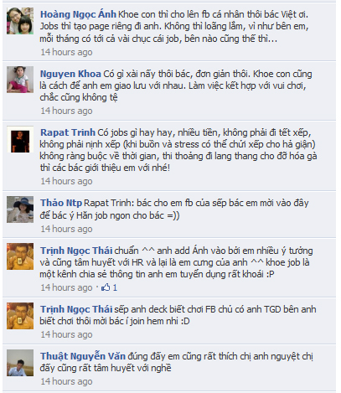Open Hoàng Ngọc Ánh name link

(x=78, y=14)
